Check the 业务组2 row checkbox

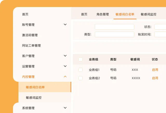tap(81, 78)
